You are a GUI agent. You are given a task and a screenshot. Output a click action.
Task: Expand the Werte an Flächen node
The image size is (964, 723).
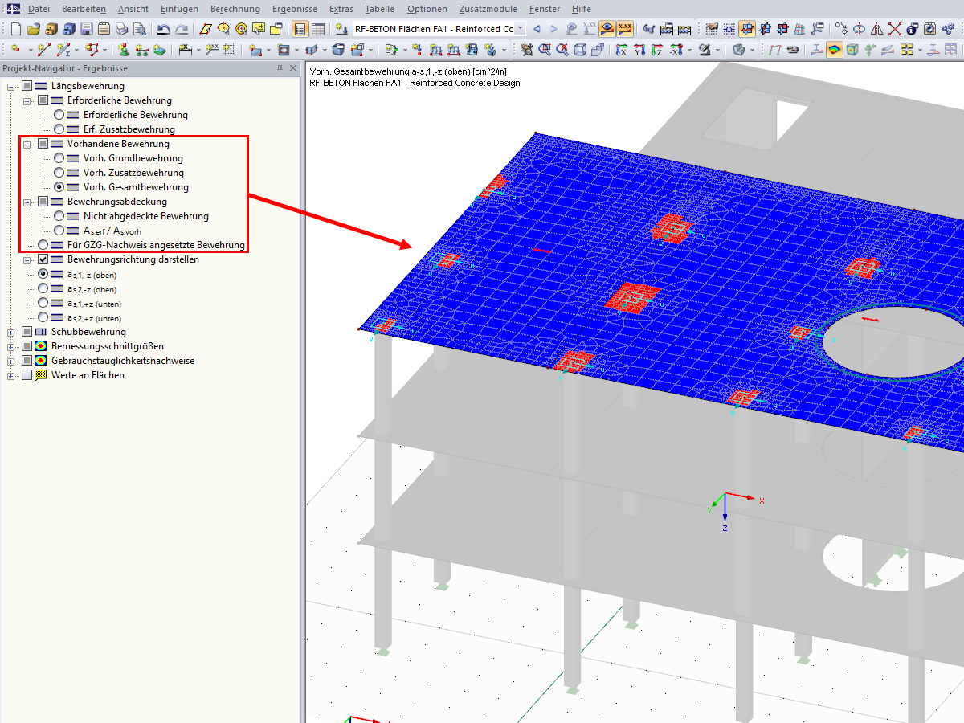click(x=10, y=375)
